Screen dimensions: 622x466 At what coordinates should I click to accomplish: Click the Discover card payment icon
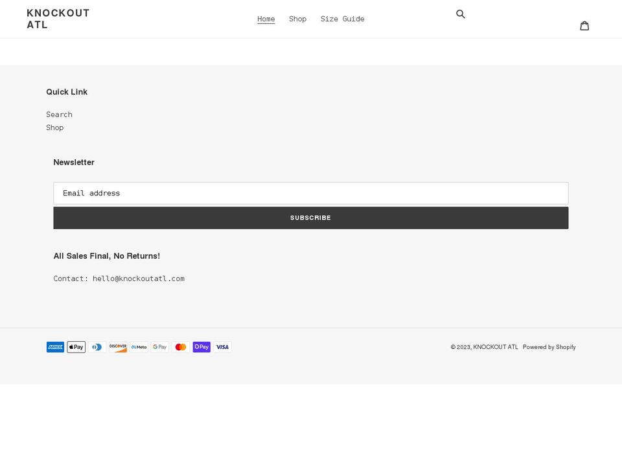pos(118,347)
